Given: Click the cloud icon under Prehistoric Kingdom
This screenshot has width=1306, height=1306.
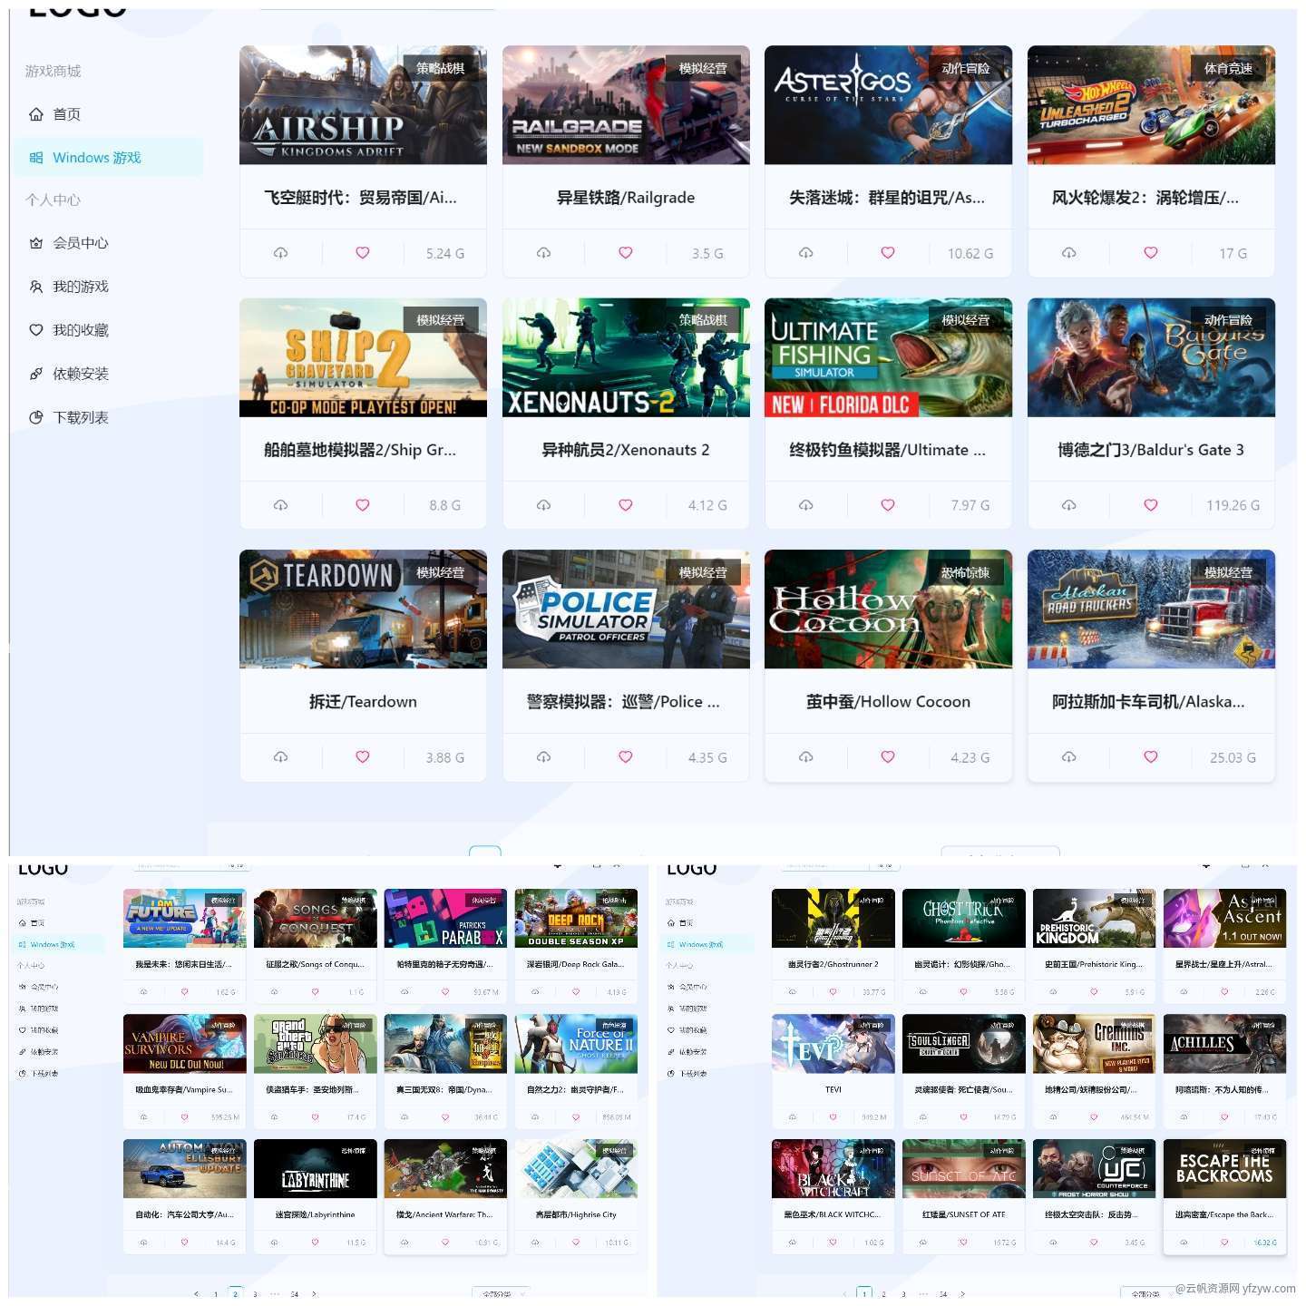Looking at the screenshot, I should (x=1053, y=992).
